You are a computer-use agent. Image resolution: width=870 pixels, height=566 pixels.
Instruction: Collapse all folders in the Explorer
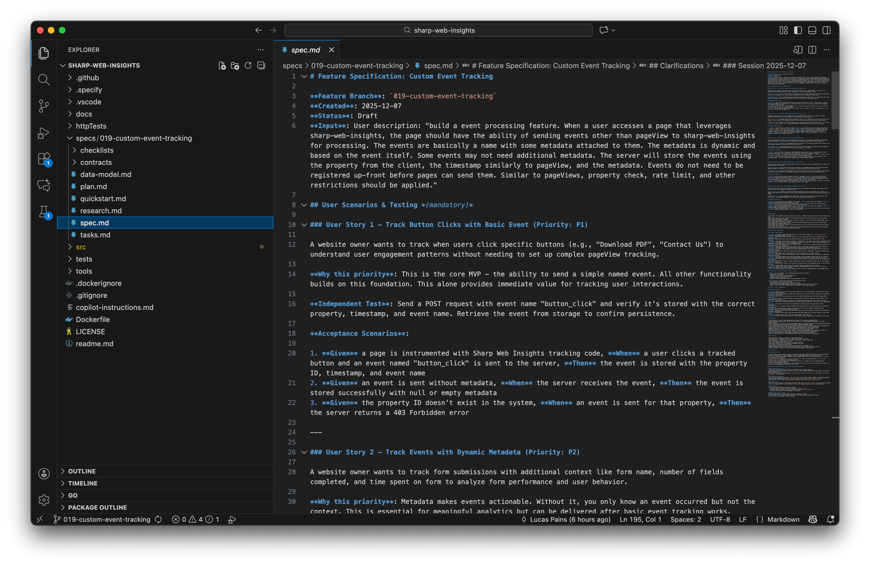coord(261,65)
